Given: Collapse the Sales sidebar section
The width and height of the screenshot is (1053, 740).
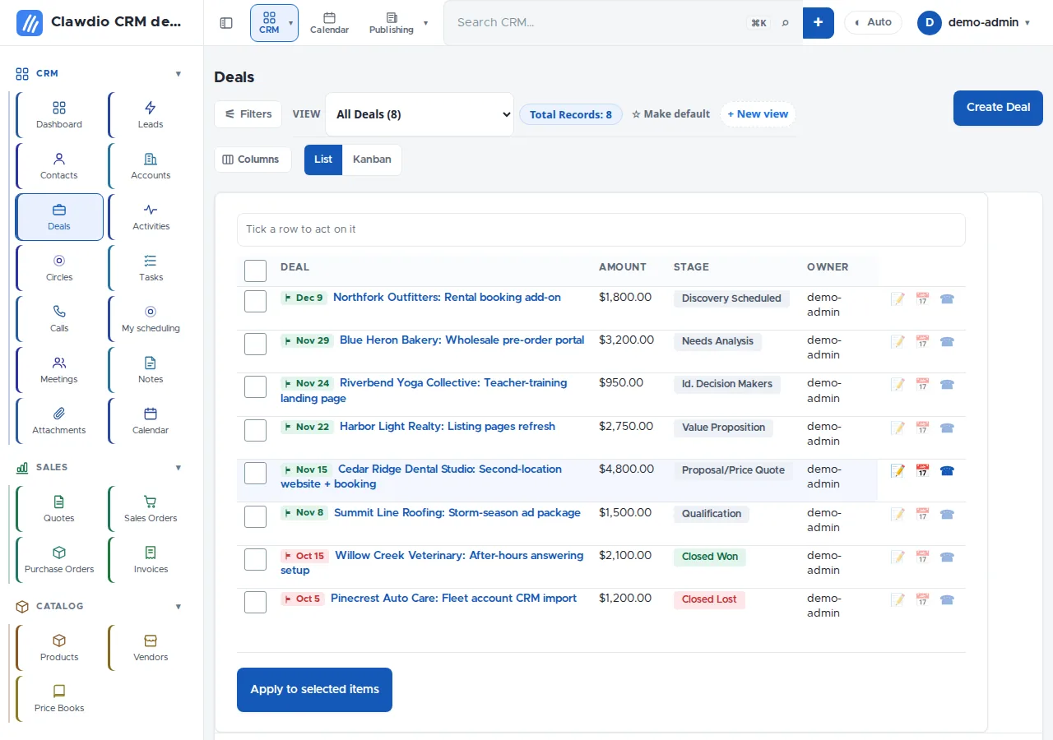Looking at the screenshot, I should click(179, 467).
